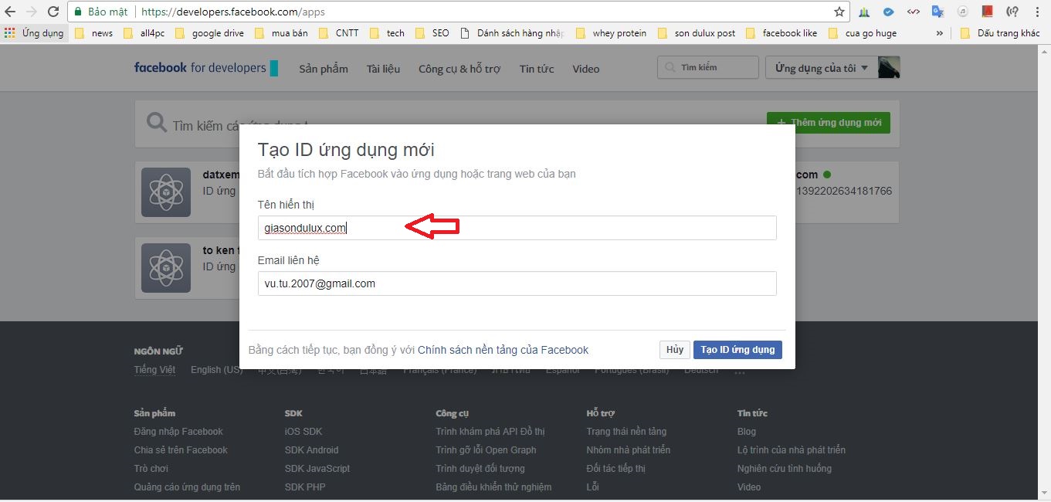This screenshot has height=502, width=1051.
Task: Click the Tạo ID ứng dụng button
Action: tap(737, 350)
